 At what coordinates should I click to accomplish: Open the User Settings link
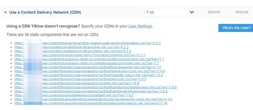point(140,26)
